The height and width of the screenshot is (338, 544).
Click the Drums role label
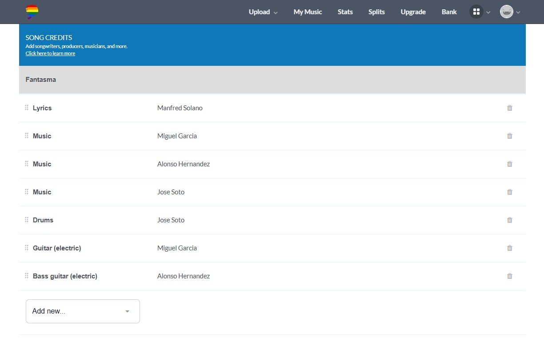pyautogui.click(x=43, y=220)
